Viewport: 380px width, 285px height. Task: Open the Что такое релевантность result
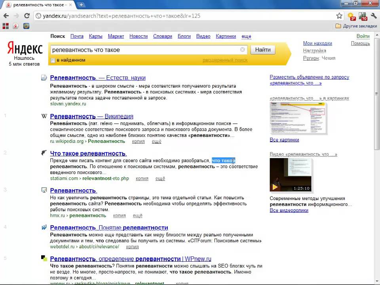tap(88, 154)
